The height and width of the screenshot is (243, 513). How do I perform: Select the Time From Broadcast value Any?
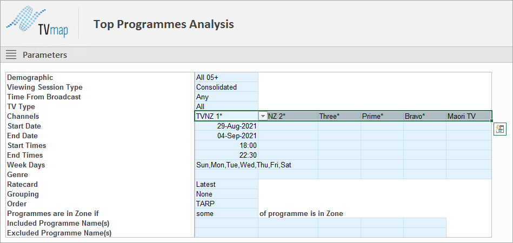coord(226,97)
